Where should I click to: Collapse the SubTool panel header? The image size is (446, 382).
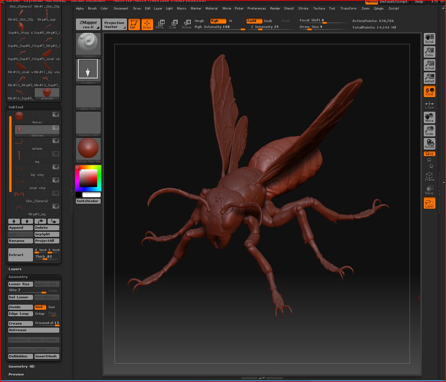[x=16, y=107]
